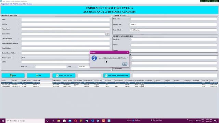Screen dimensions: 219x123
Task: Open the Print All menu
Action: coord(15,4)
